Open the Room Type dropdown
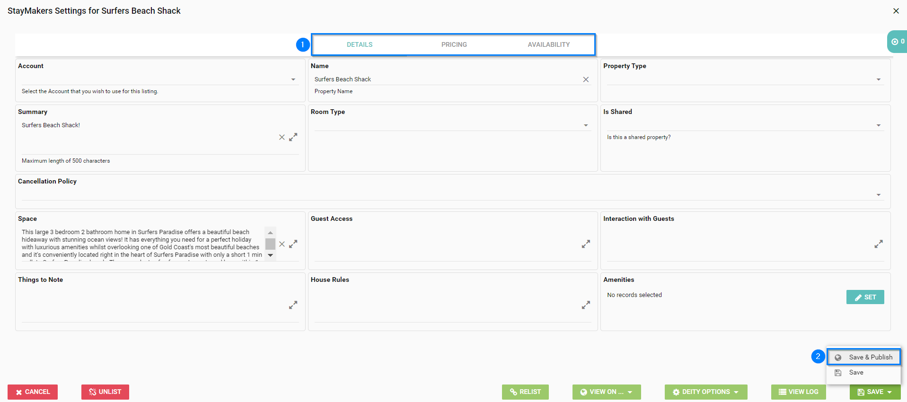The width and height of the screenshot is (907, 402). pyautogui.click(x=586, y=125)
